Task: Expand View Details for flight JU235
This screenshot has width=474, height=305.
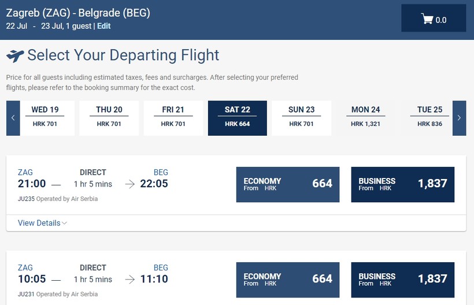Action: pos(42,223)
